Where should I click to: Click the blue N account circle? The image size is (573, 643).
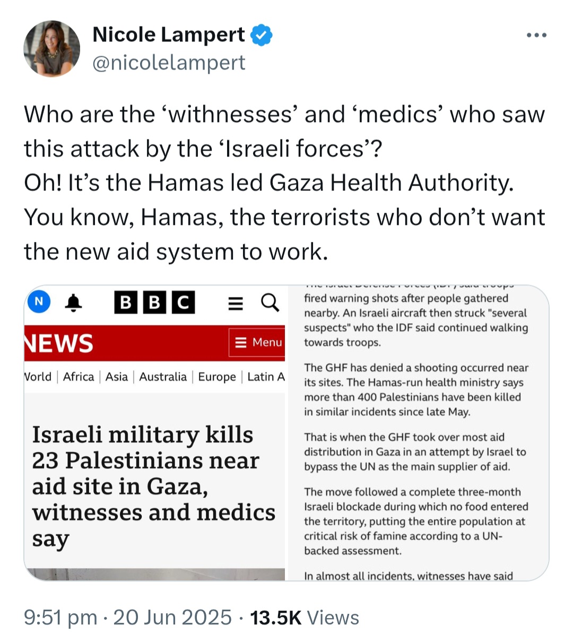tap(39, 302)
